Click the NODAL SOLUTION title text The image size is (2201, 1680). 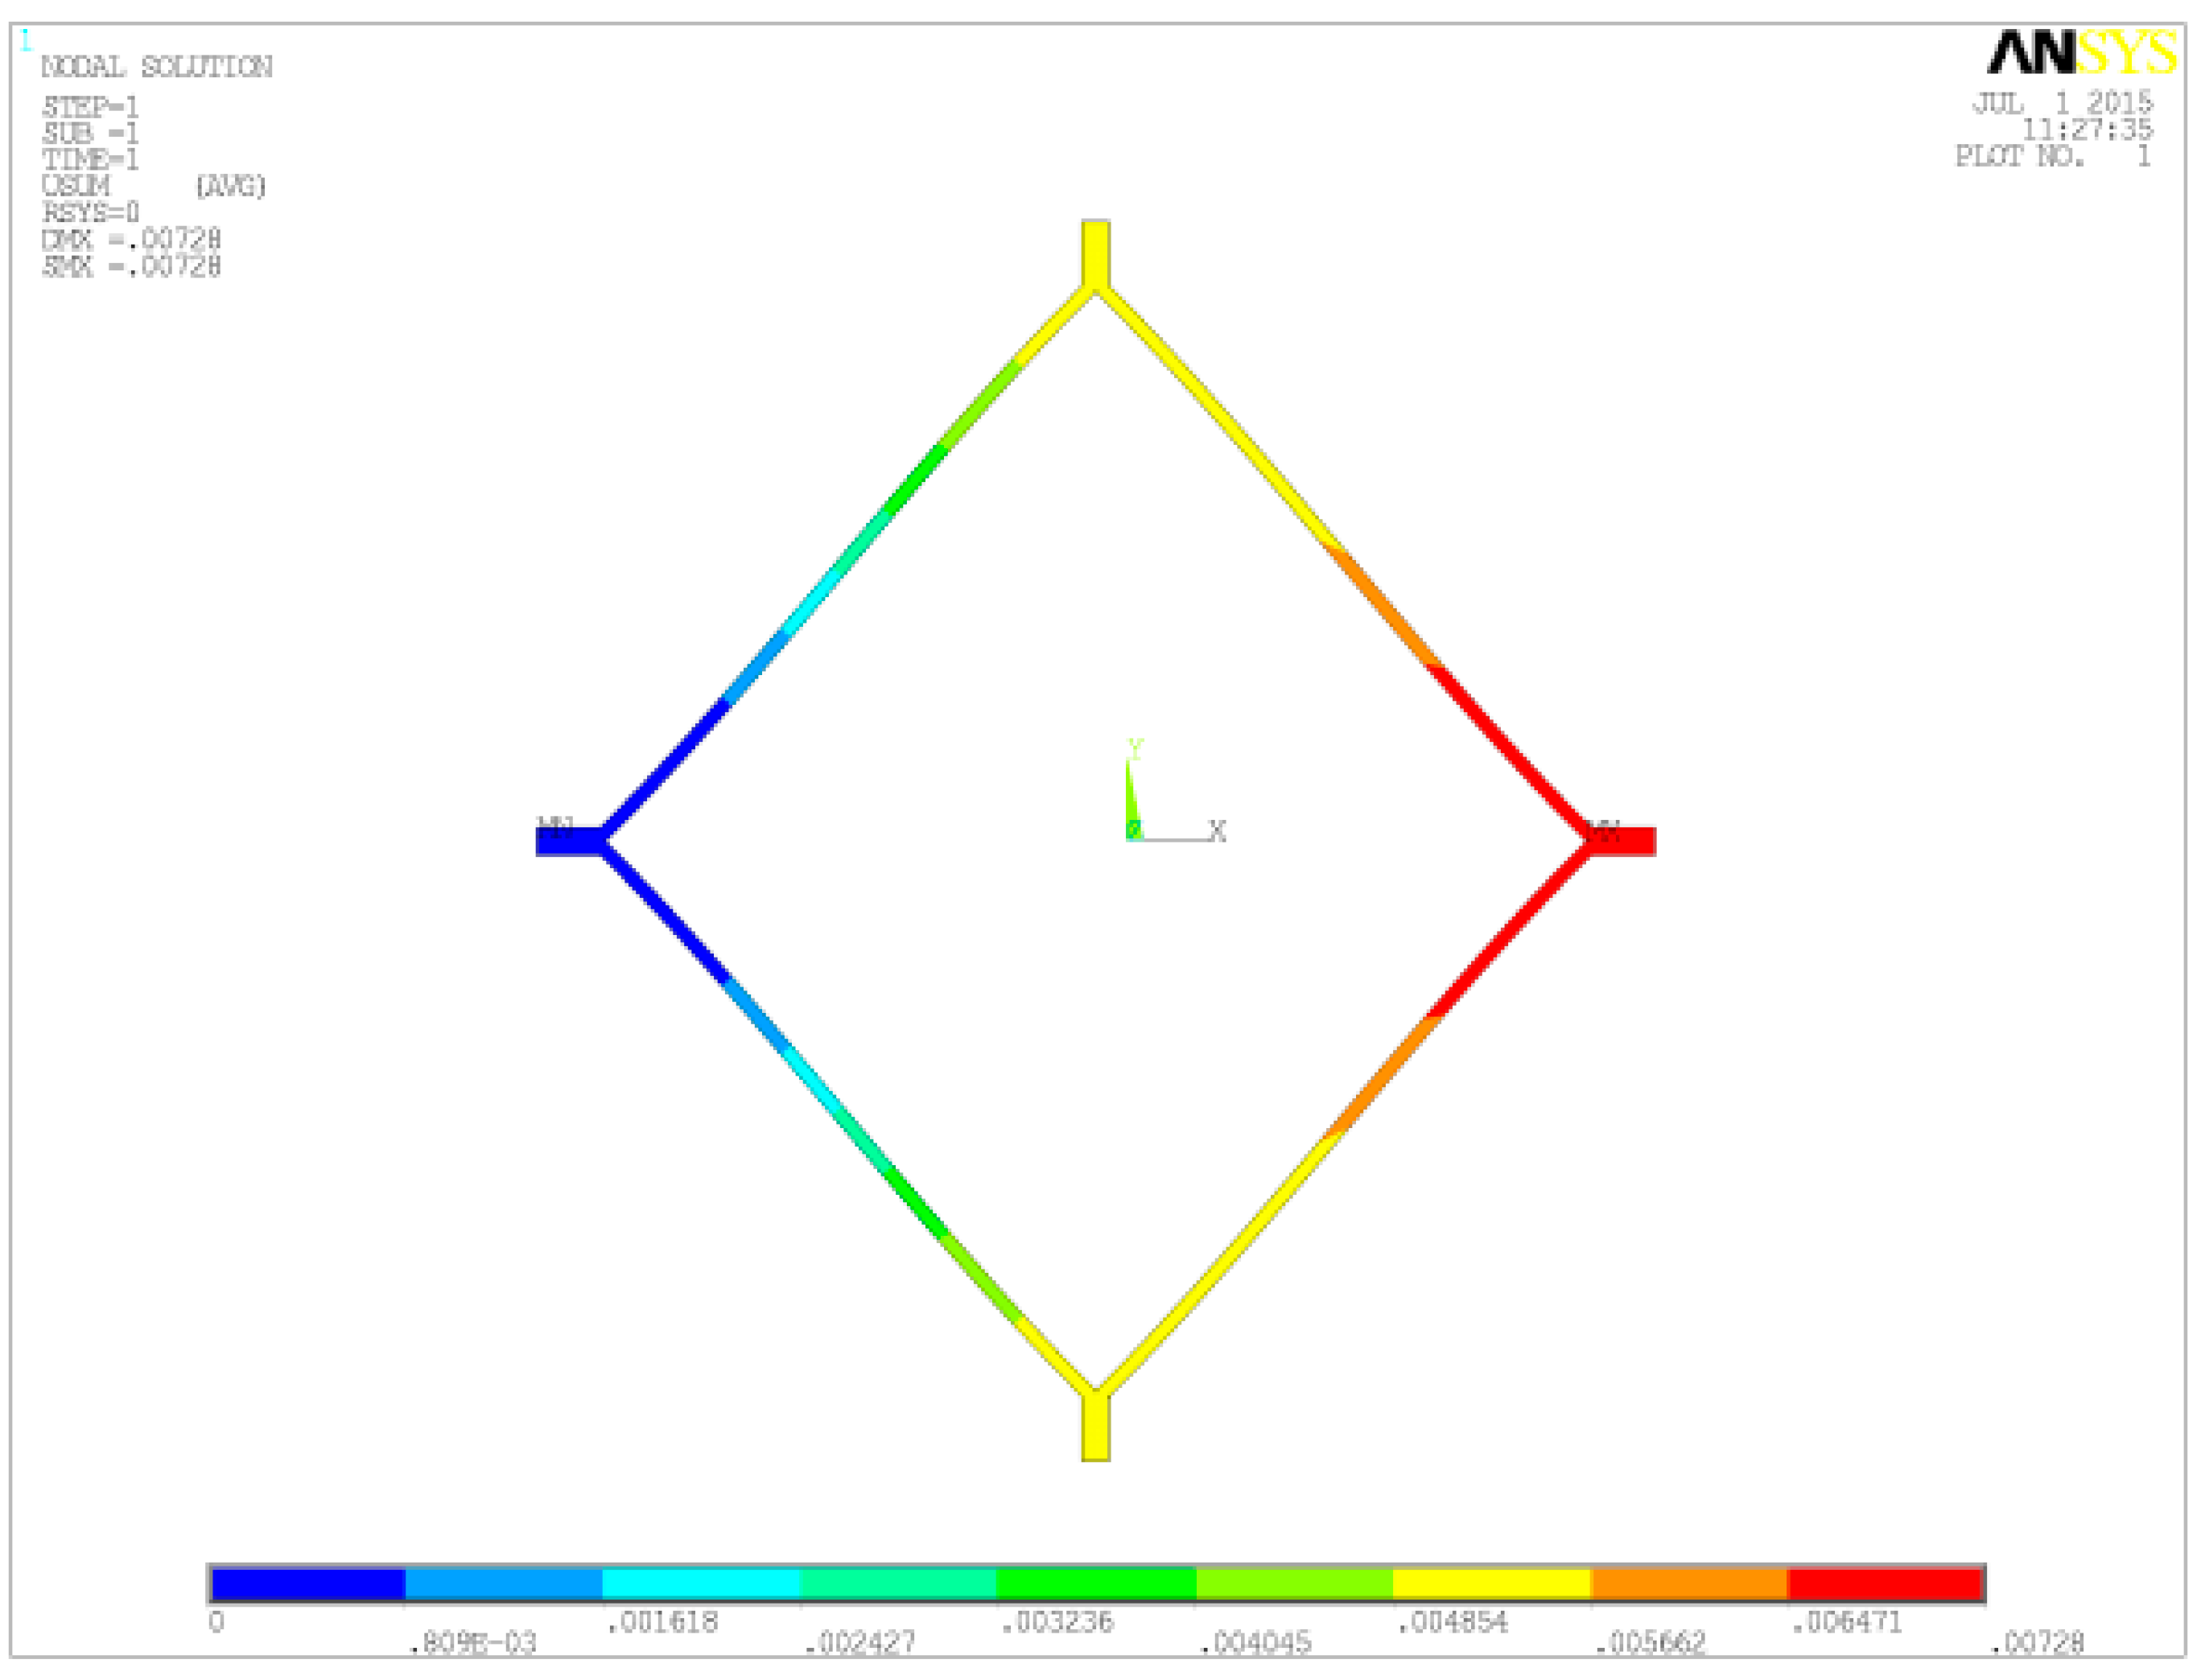[x=156, y=67]
